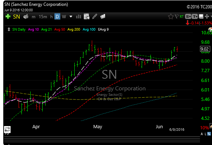This screenshot has width=212, height=145.
Task: Switch to the 'm' minute timeframe
Action: click(34, 17)
